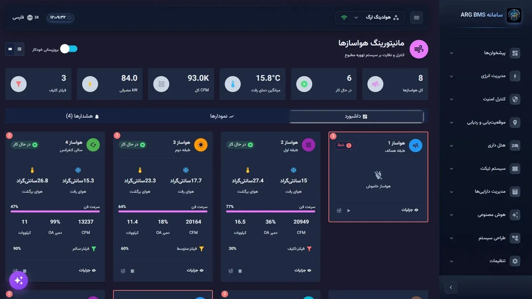
Task: Open the هوش مصنوعی sidebar menu item
Action: [486, 215]
